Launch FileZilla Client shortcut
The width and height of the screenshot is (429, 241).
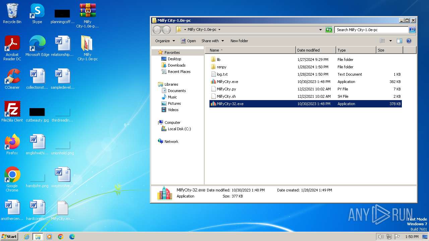pyautogui.click(x=12, y=112)
